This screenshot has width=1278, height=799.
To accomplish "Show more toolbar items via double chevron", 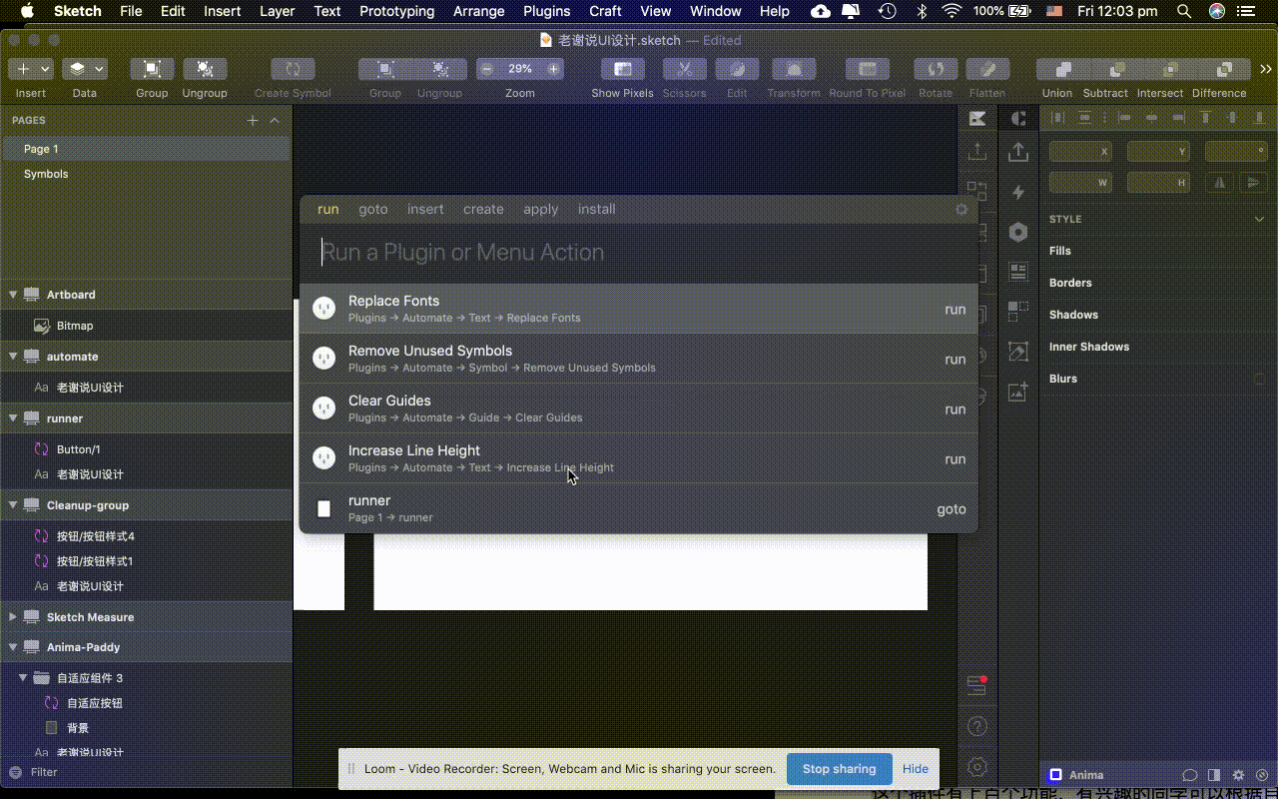I will pyautogui.click(x=1266, y=69).
